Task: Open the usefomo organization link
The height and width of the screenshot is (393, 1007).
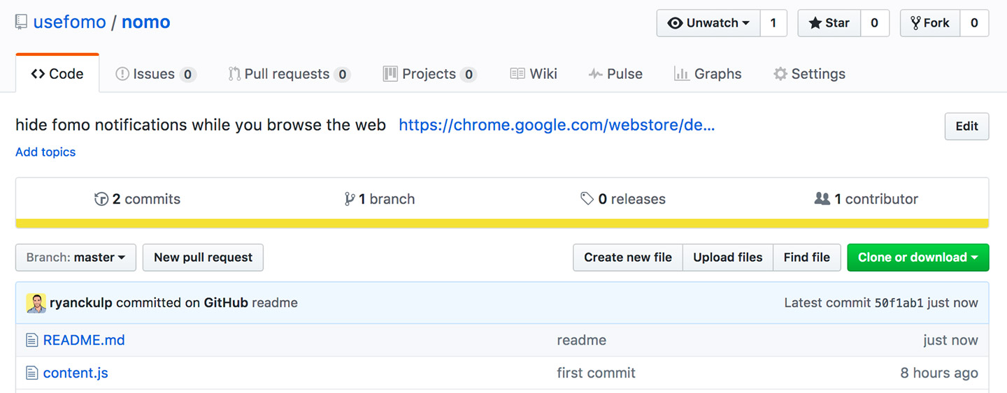Action: click(x=69, y=22)
